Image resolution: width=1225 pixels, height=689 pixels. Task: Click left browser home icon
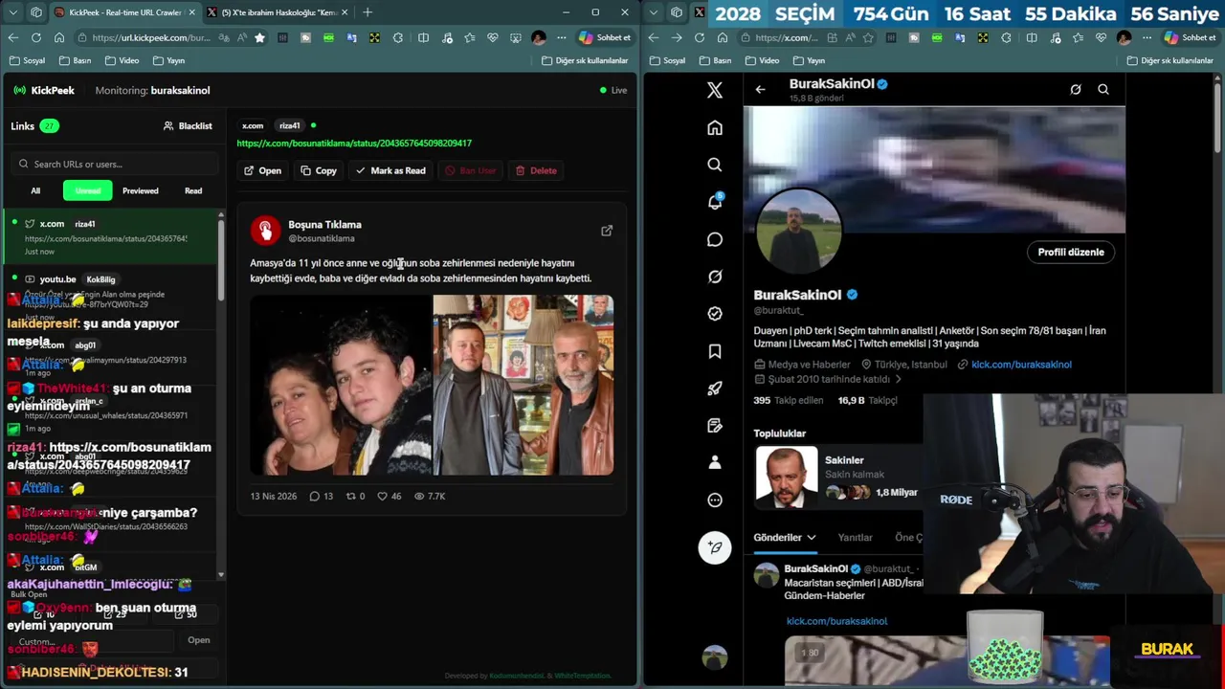[x=59, y=37]
